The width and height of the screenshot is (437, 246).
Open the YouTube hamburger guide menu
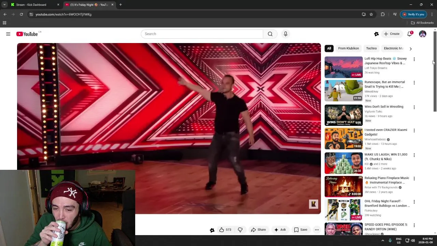tap(8, 34)
